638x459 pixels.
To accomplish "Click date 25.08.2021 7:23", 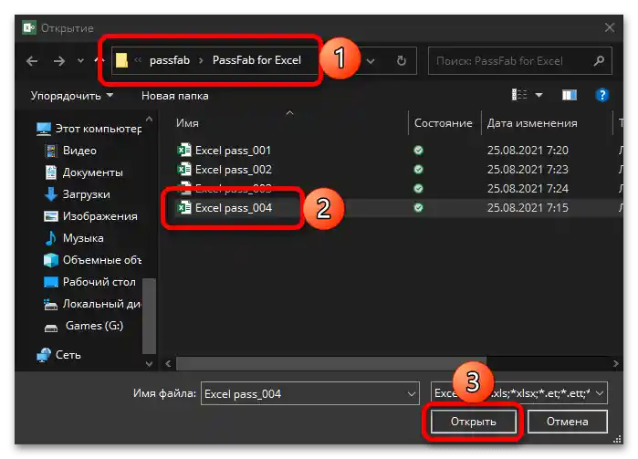I will coord(528,170).
